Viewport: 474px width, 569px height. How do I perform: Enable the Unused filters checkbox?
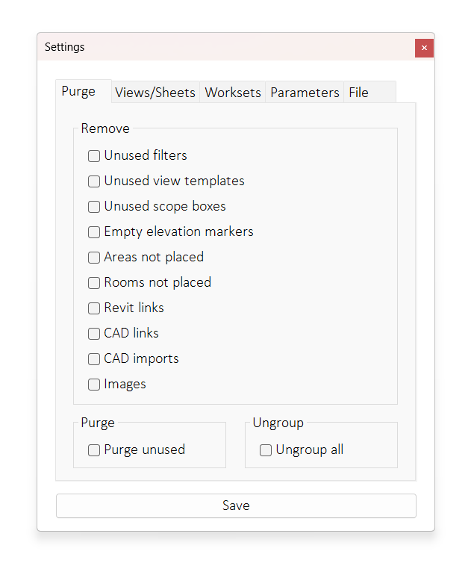pos(94,156)
